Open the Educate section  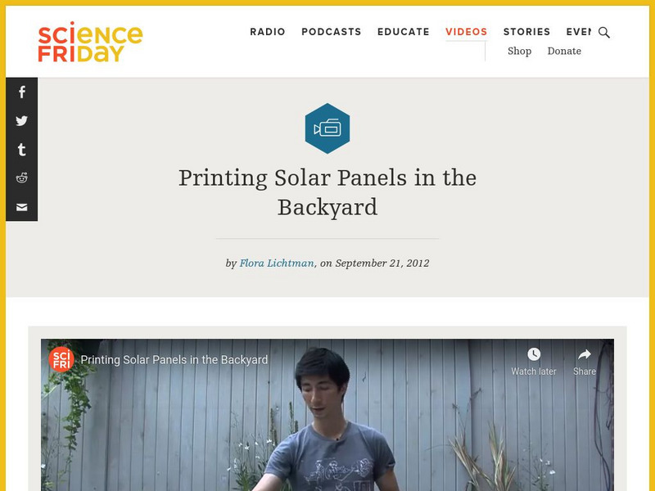[x=404, y=32]
